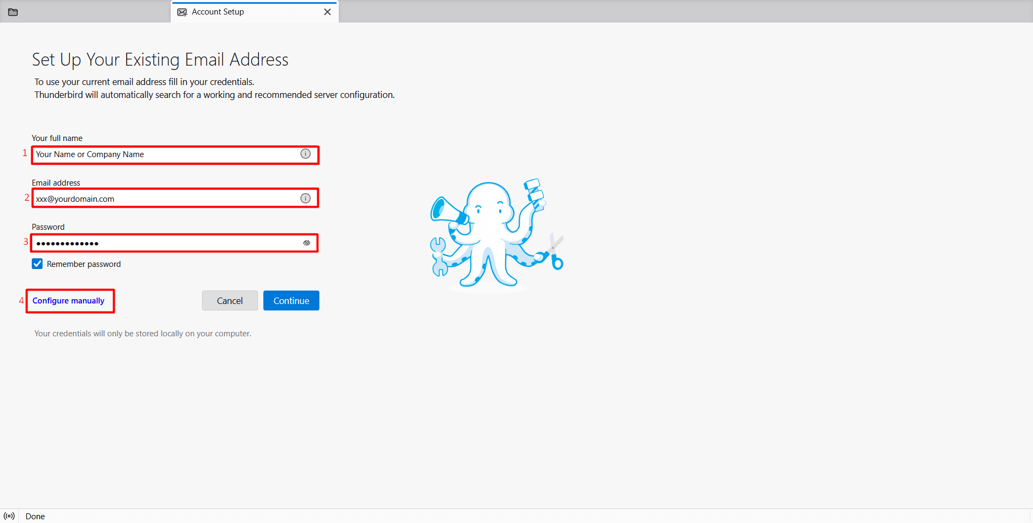The image size is (1033, 523).
Task: Click the info icon in email address field
Action: pyautogui.click(x=305, y=199)
